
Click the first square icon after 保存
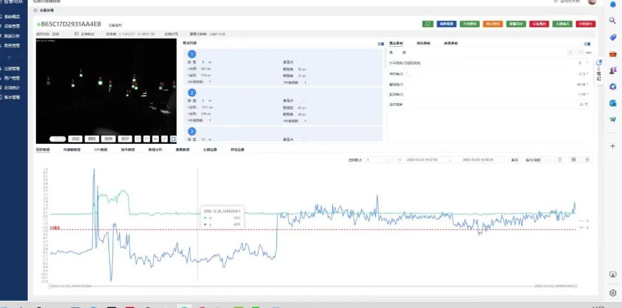tap(138, 139)
